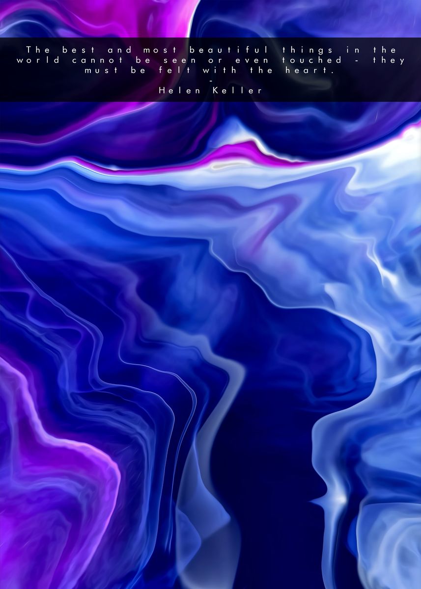
Task: Click the dash separator above the author name
Action: pyautogui.click(x=211, y=80)
